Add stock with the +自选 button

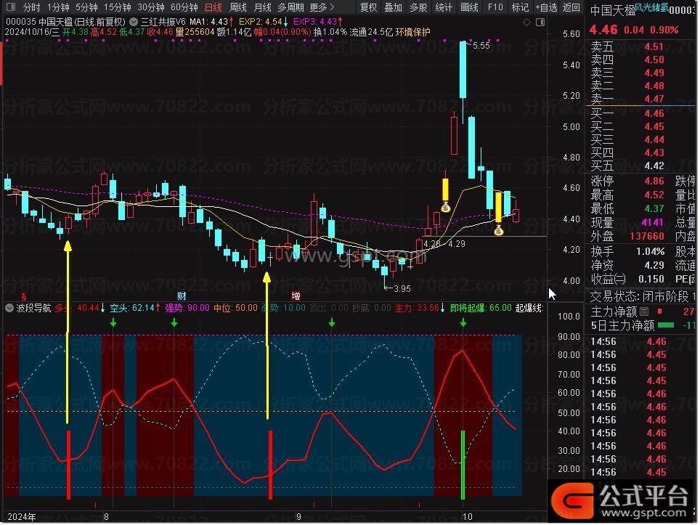pos(547,7)
